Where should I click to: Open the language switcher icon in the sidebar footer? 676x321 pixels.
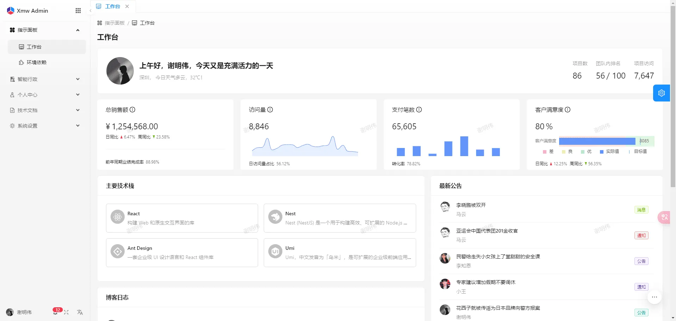tap(80, 312)
